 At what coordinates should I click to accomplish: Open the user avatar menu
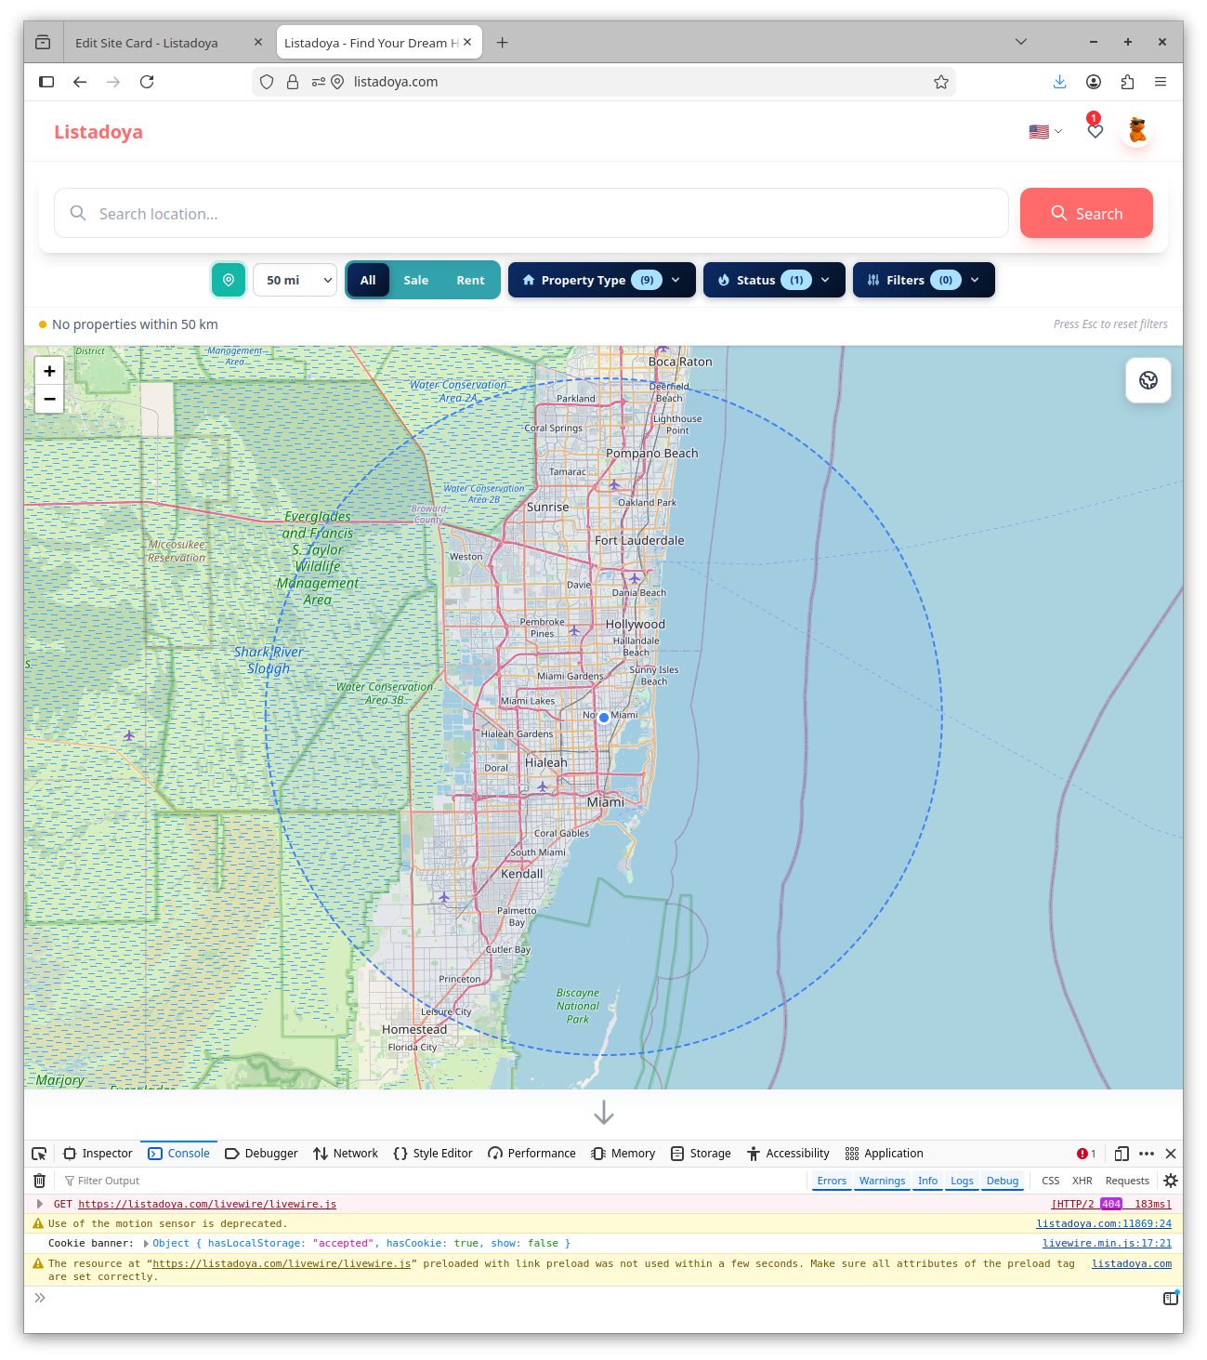click(1136, 131)
